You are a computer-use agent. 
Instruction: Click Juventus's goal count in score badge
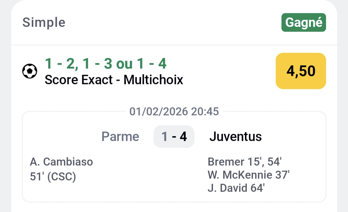pos(183,137)
